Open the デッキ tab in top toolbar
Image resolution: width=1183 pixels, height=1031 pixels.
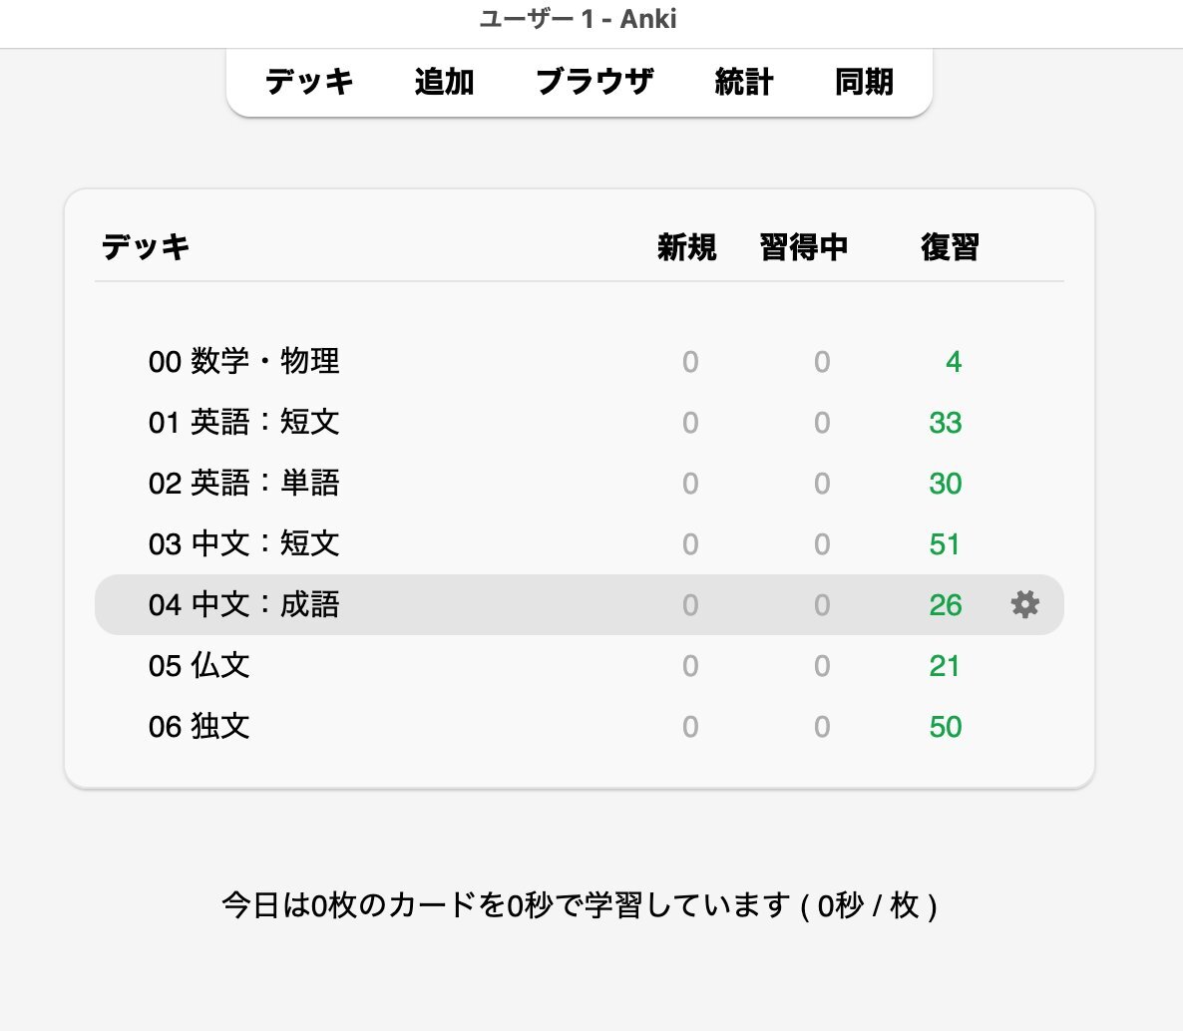tap(309, 82)
